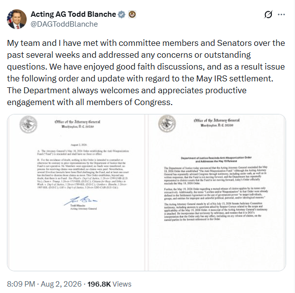Click the left document's Attorney General letterhead
The width and height of the screenshot is (295, 293).
(77, 124)
